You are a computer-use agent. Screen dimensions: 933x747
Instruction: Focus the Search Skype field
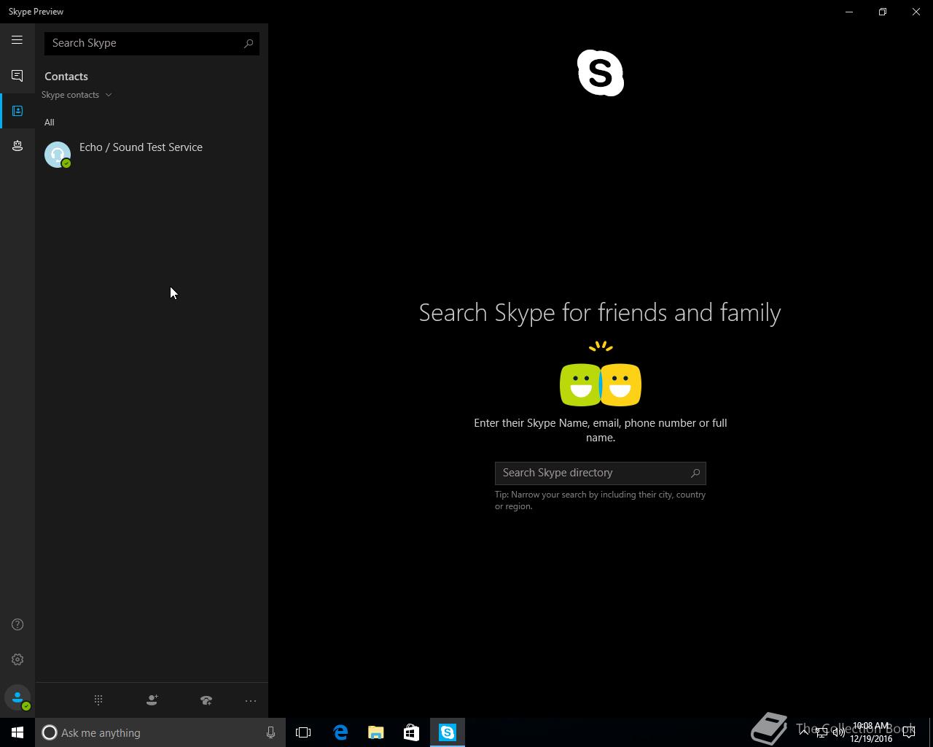152,43
